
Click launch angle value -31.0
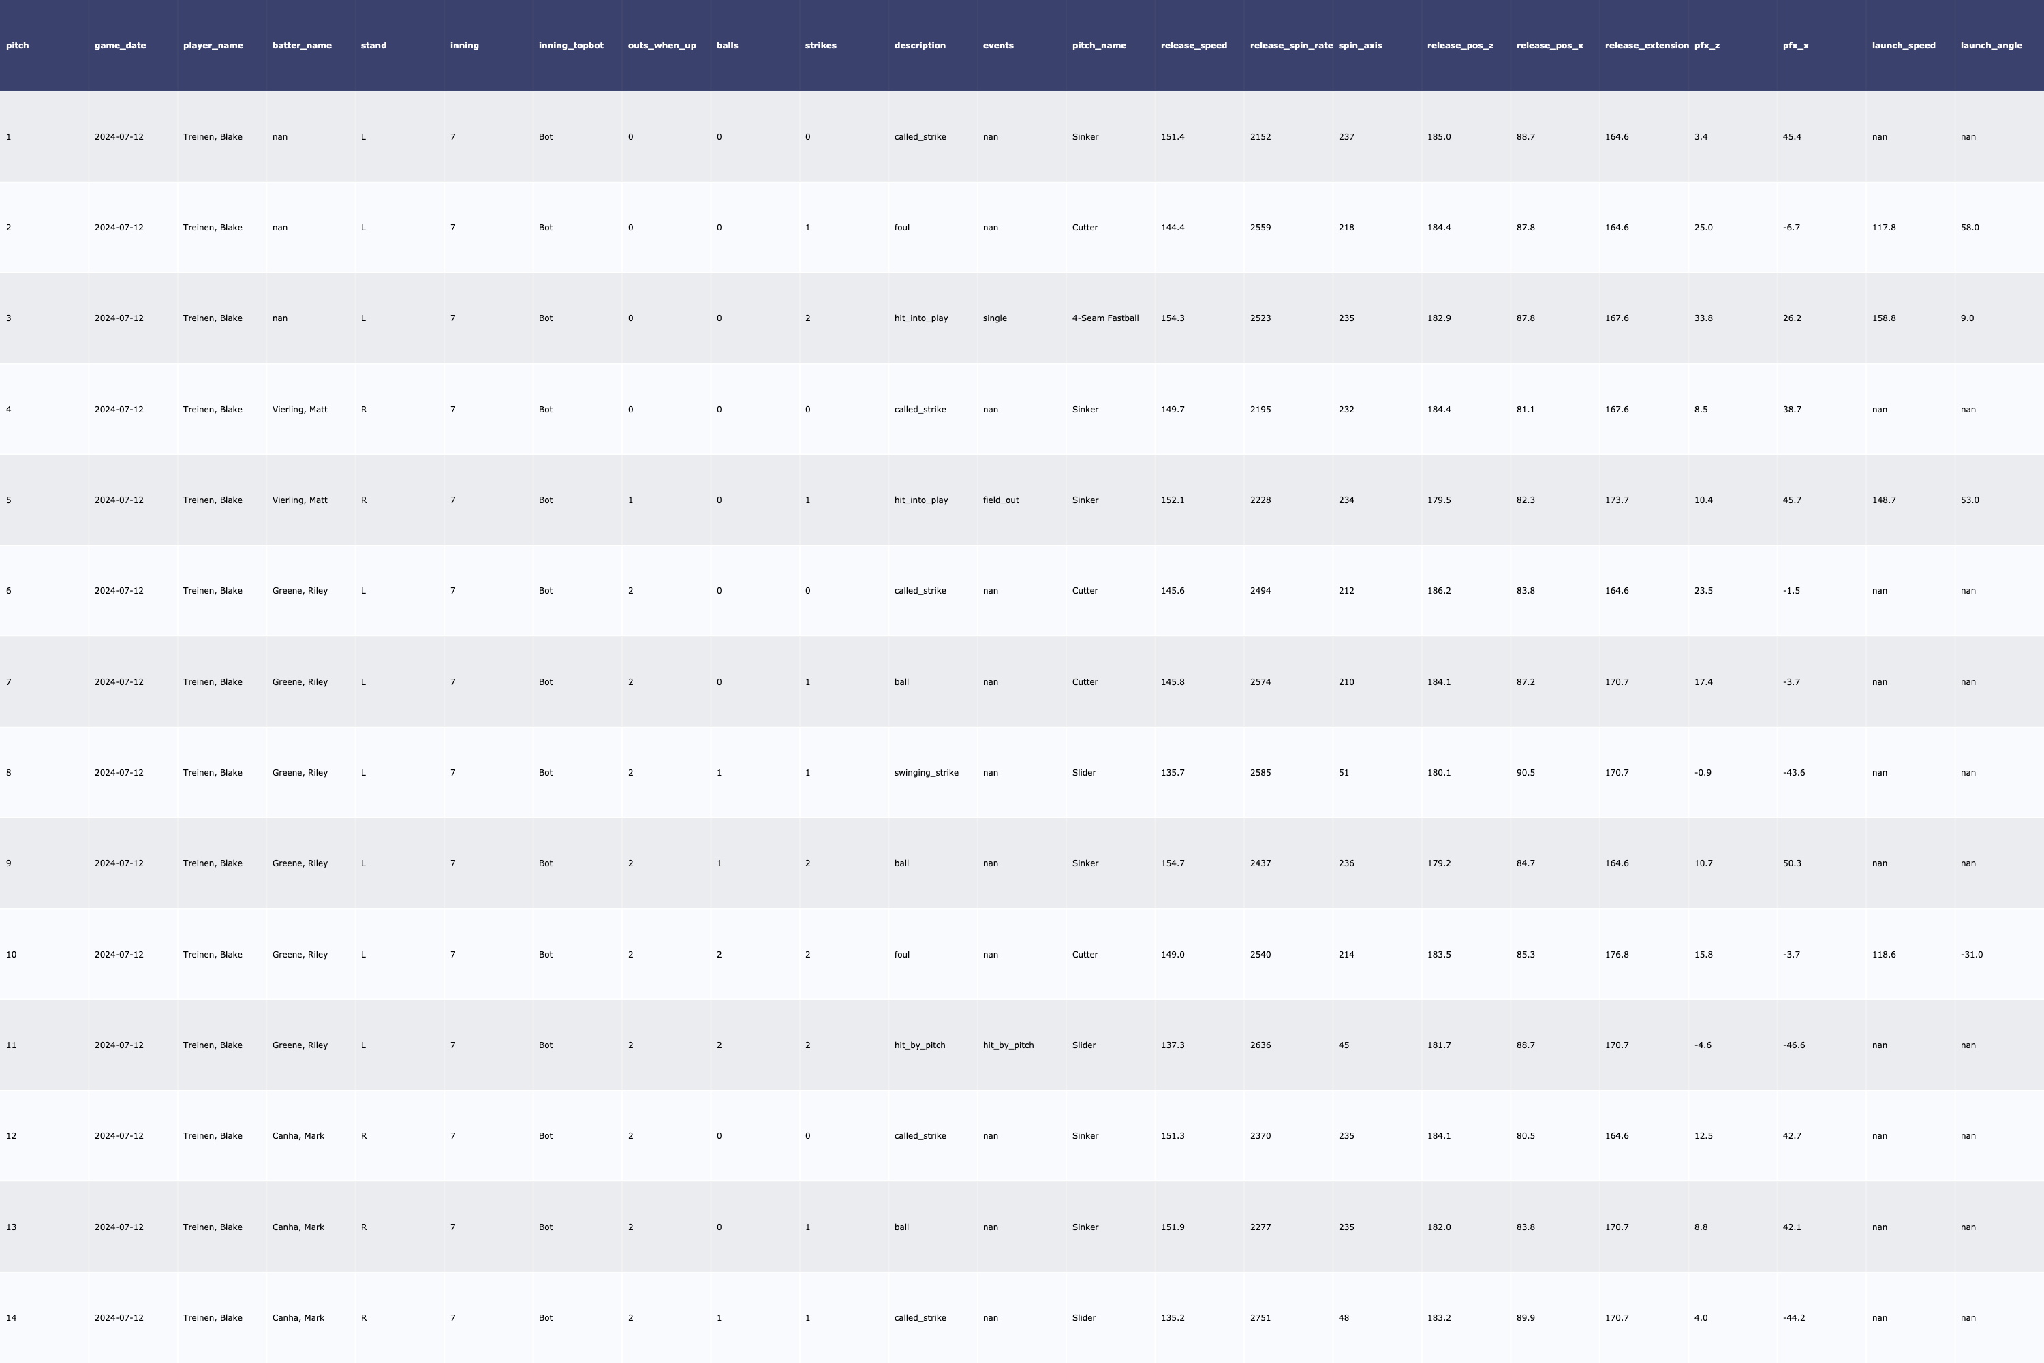coord(1971,955)
